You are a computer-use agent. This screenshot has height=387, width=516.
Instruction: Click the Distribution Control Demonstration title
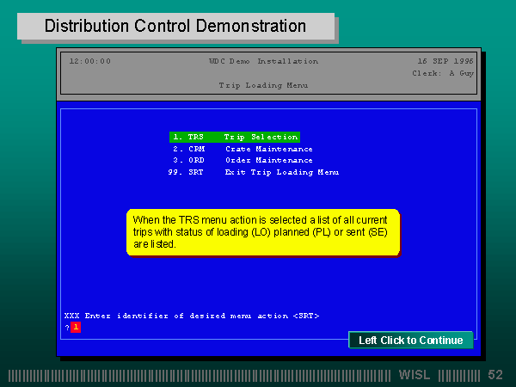pos(175,26)
